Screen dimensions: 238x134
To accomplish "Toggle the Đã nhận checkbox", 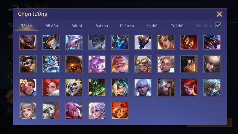I will 218,25.
